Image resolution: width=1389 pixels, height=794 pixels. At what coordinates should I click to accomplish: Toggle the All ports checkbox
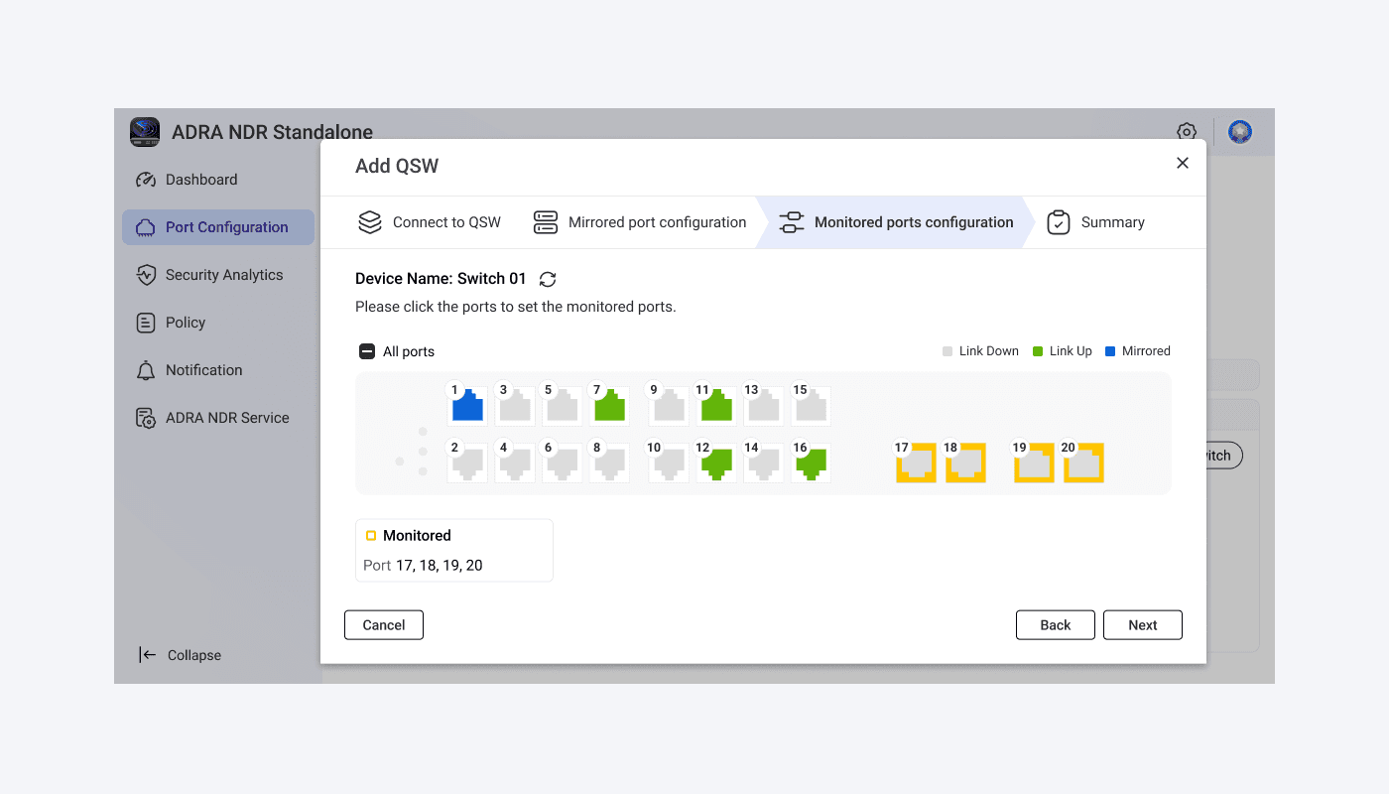[367, 351]
